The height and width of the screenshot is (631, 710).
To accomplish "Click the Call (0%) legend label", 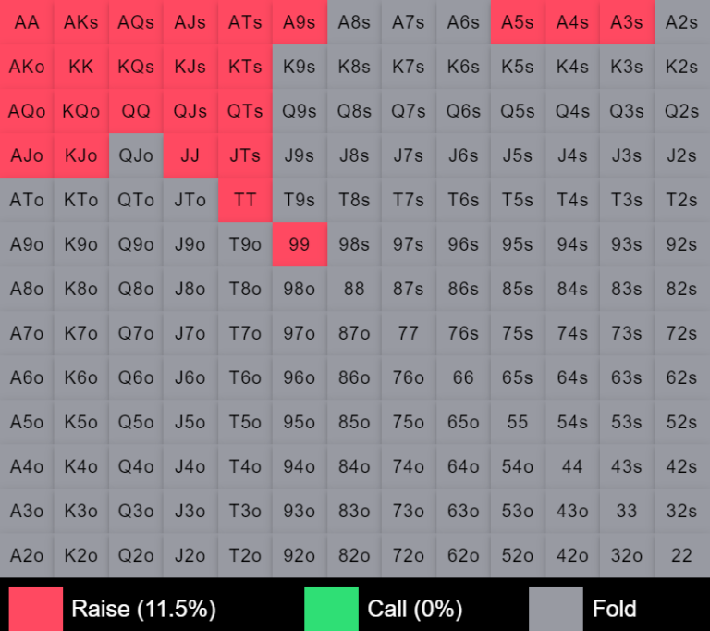I will 415,608.
